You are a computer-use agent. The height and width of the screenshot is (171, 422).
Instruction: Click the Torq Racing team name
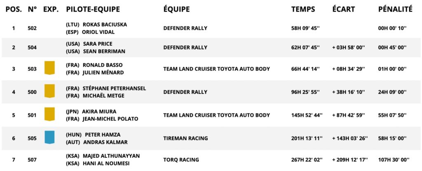[x=181, y=159]
